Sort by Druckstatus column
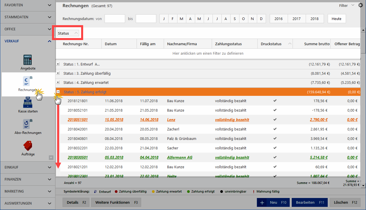366x210 pixels. (275, 44)
